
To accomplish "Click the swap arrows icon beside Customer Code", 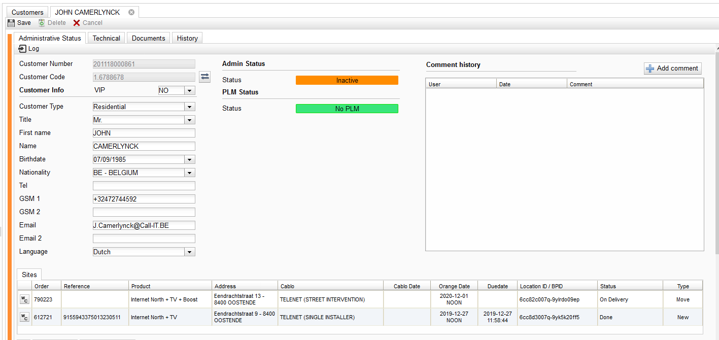I will [x=204, y=77].
